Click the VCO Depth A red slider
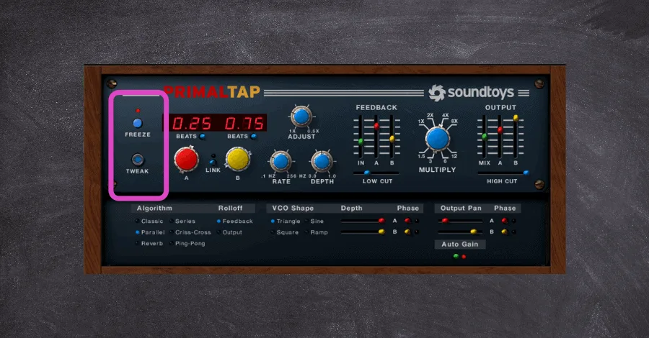Viewport: 649px width, 338px height. click(381, 221)
